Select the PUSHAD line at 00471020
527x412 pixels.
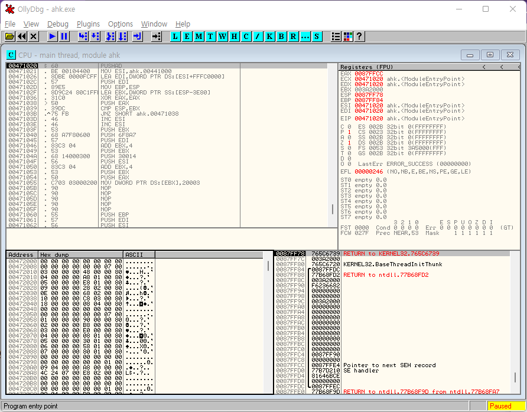(167, 66)
